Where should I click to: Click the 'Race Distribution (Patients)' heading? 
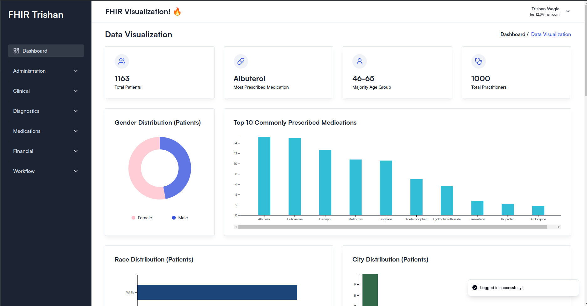[x=154, y=259]
